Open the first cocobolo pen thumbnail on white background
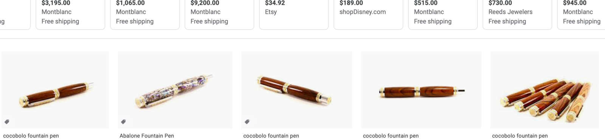Viewport: 605px width, 139px height. [55, 90]
